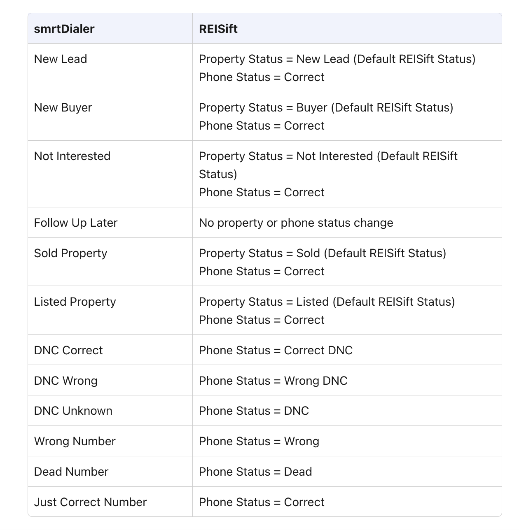This screenshot has height=530, width=519.
Task: Select the DNC Unknown cell
Action: pyautogui.click(x=73, y=411)
